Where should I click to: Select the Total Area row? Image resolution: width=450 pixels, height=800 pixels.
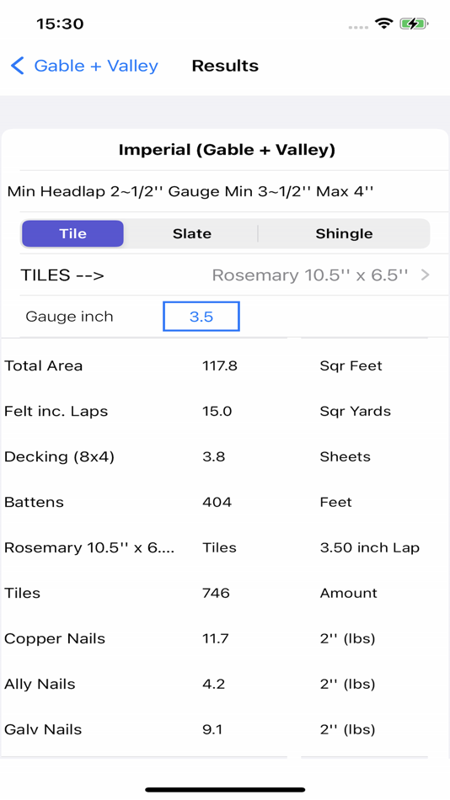225,365
